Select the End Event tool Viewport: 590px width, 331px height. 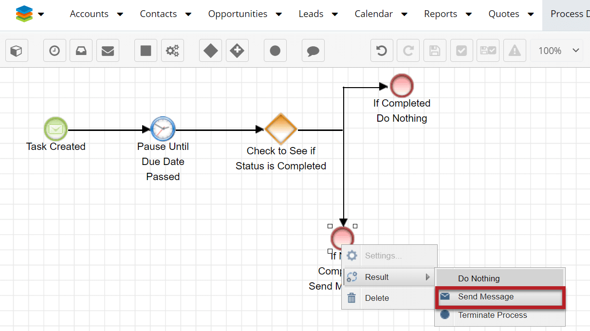coord(275,50)
